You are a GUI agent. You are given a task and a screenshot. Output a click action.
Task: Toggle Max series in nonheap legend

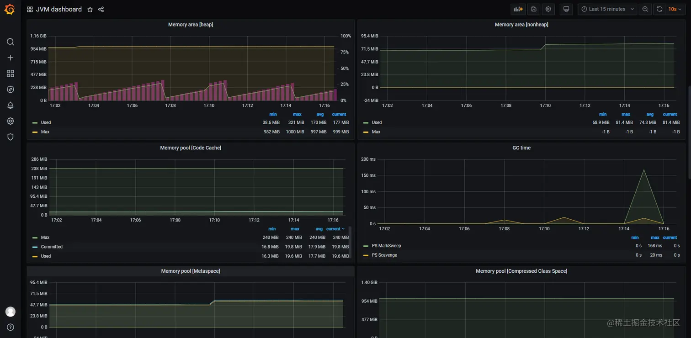pyautogui.click(x=376, y=132)
